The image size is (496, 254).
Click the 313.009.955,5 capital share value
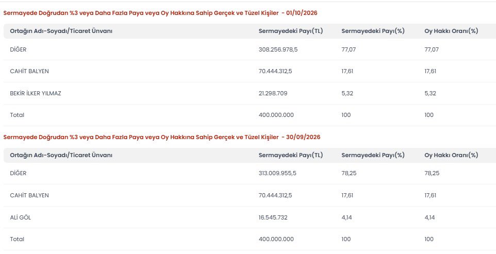[277, 174]
